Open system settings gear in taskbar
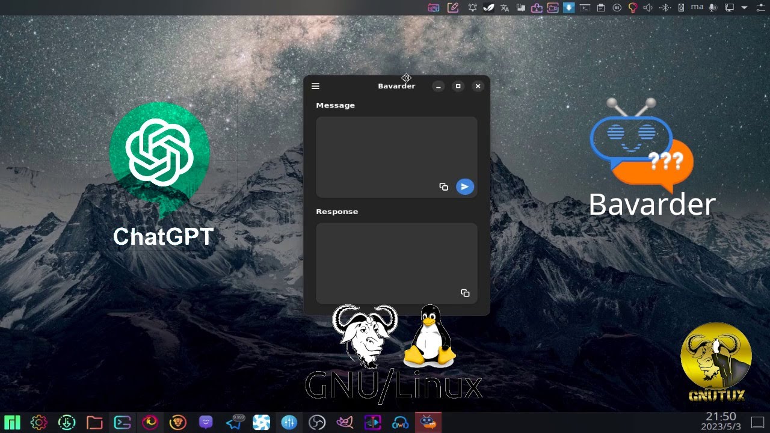This screenshot has width=770, height=433. point(38,423)
